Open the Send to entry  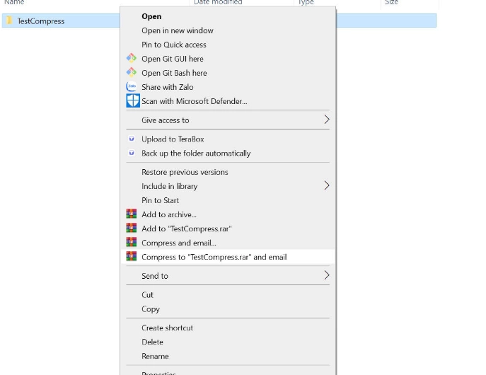[x=228, y=276]
